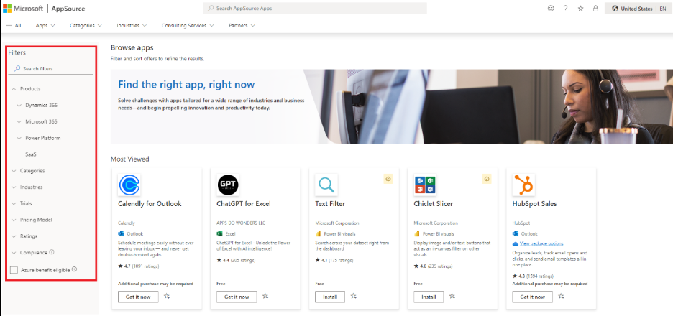The width and height of the screenshot is (673, 316).
Task: Favorite HubSpot Sales with star
Action: click(562, 297)
